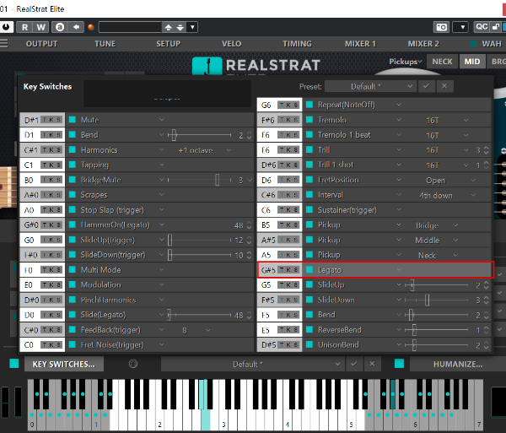The height and width of the screenshot is (433, 506).
Task: Load the previous preset with up arrow
Action: coord(168,28)
